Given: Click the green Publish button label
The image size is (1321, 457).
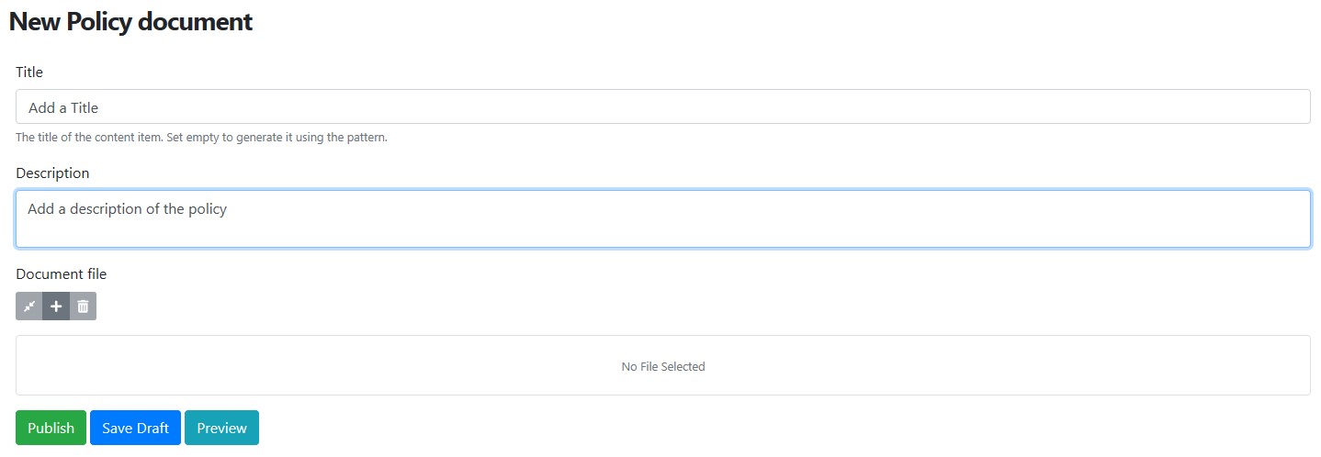Looking at the screenshot, I should [51, 428].
